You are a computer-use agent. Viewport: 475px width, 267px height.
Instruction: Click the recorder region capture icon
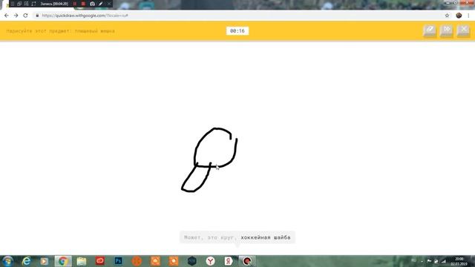tap(27, 4)
